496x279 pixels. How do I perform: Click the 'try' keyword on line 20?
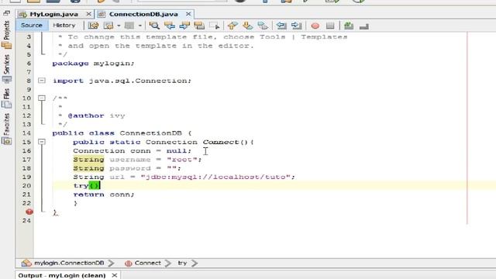click(x=81, y=186)
